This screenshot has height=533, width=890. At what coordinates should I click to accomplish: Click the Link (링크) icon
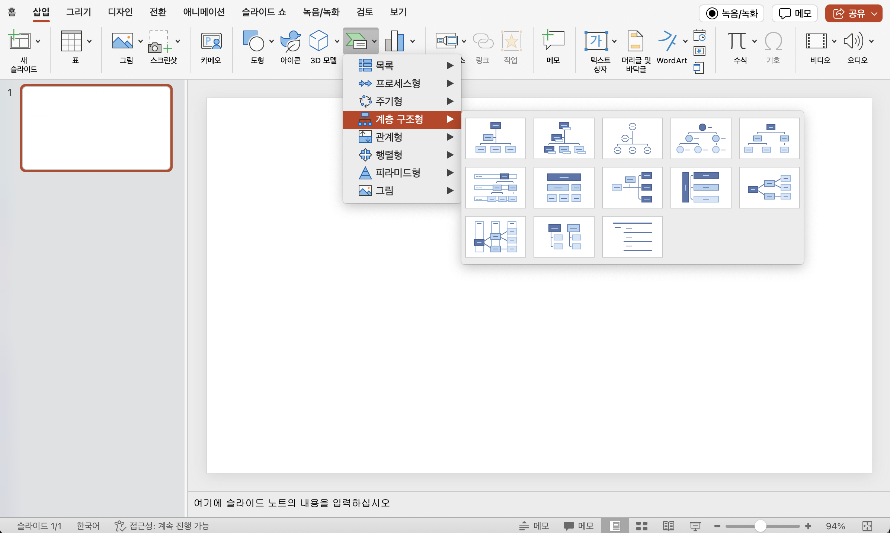(x=483, y=41)
